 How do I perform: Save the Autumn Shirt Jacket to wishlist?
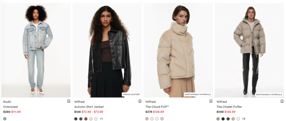140,101
